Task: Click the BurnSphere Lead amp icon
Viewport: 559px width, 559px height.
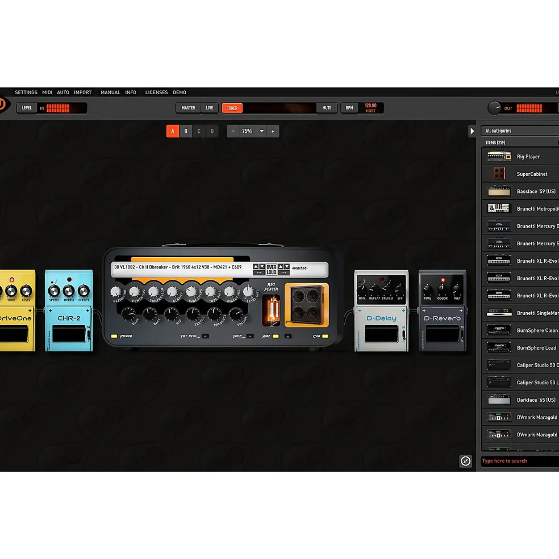Action: coord(499,347)
